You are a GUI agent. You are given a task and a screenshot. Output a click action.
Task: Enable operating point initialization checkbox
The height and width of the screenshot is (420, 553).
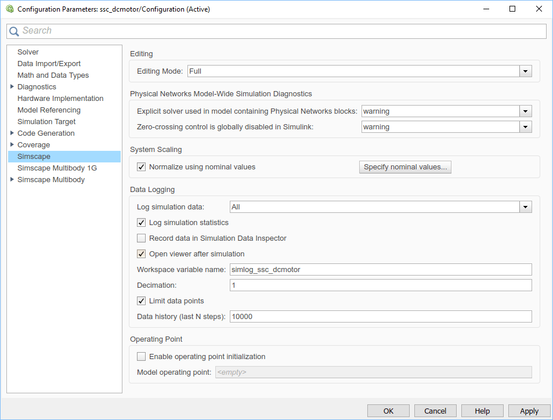tap(142, 357)
